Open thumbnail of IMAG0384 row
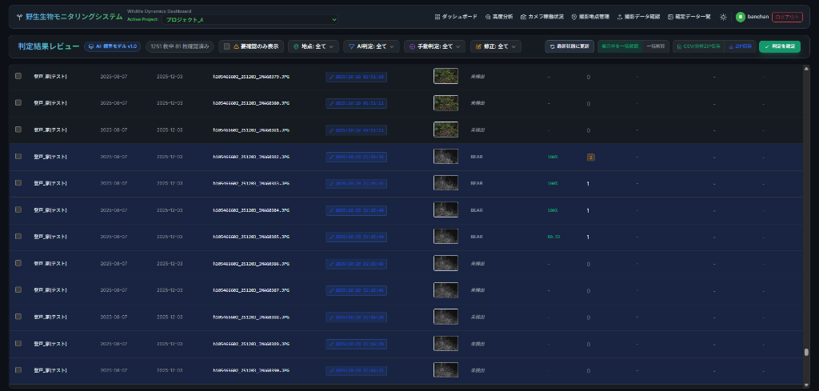Image resolution: width=819 pixels, height=391 pixels. pos(445,209)
